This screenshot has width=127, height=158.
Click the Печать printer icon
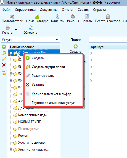(x=8, y=28)
